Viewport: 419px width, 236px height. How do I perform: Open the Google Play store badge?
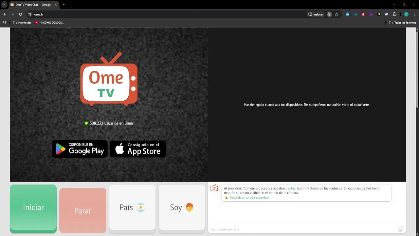pos(80,149)
